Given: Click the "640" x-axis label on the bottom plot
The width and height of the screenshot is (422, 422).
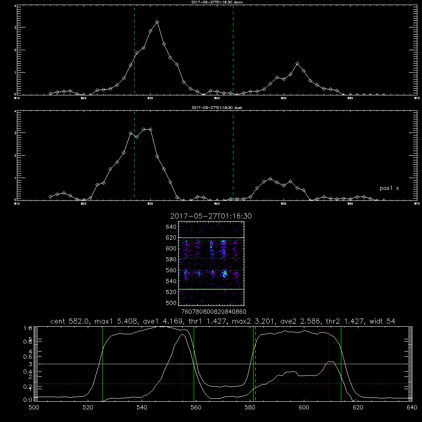Looking at the screenshot, I should (x=412, y=408).
